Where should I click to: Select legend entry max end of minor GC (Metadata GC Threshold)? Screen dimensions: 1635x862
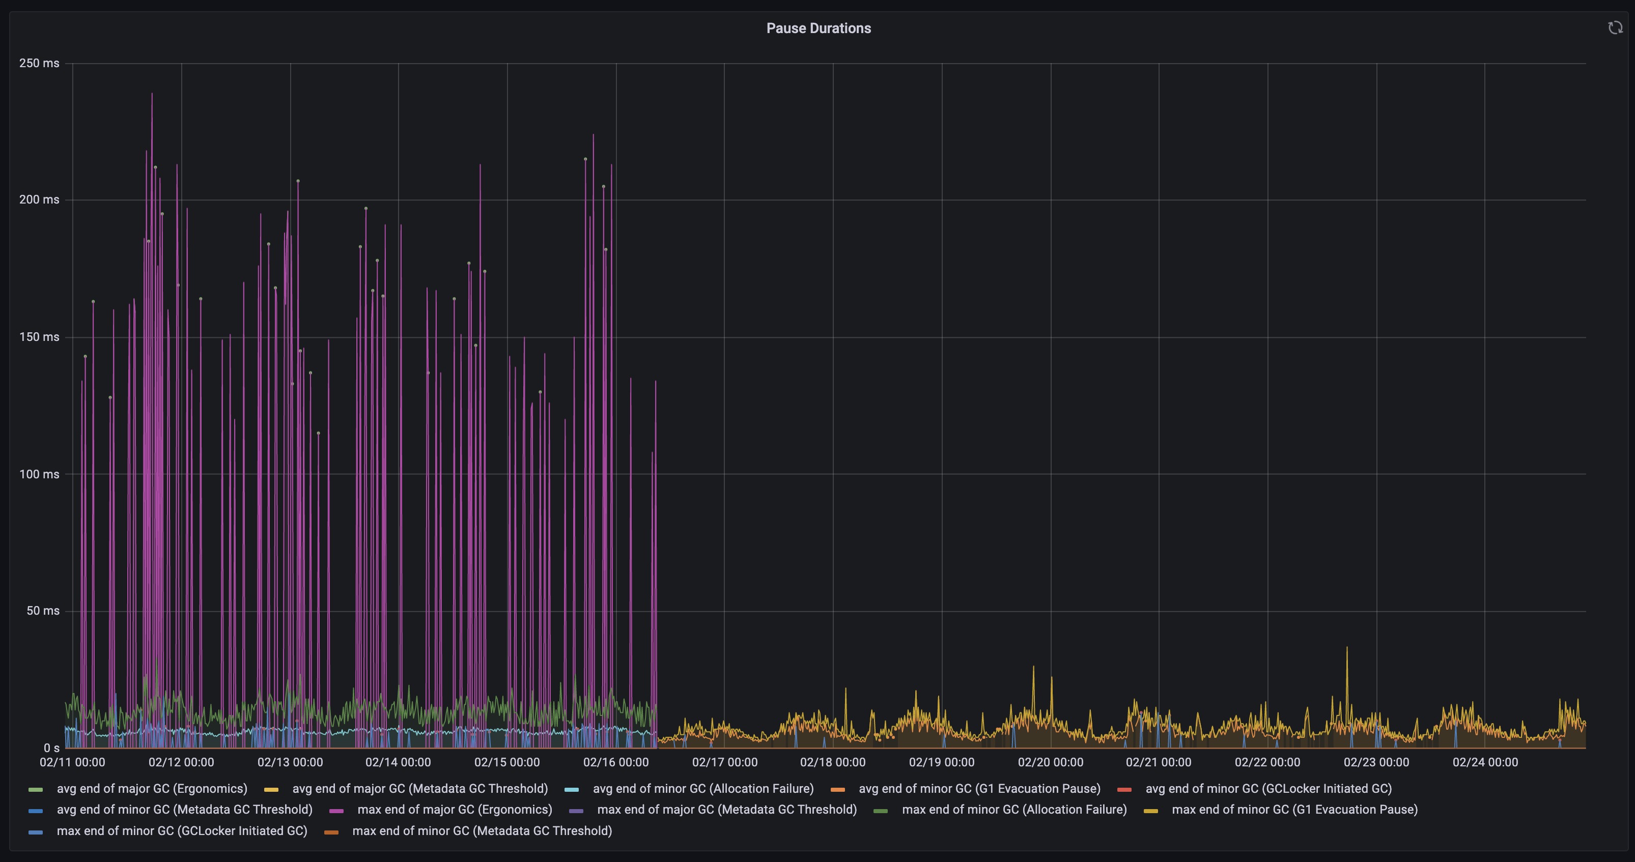483,831
